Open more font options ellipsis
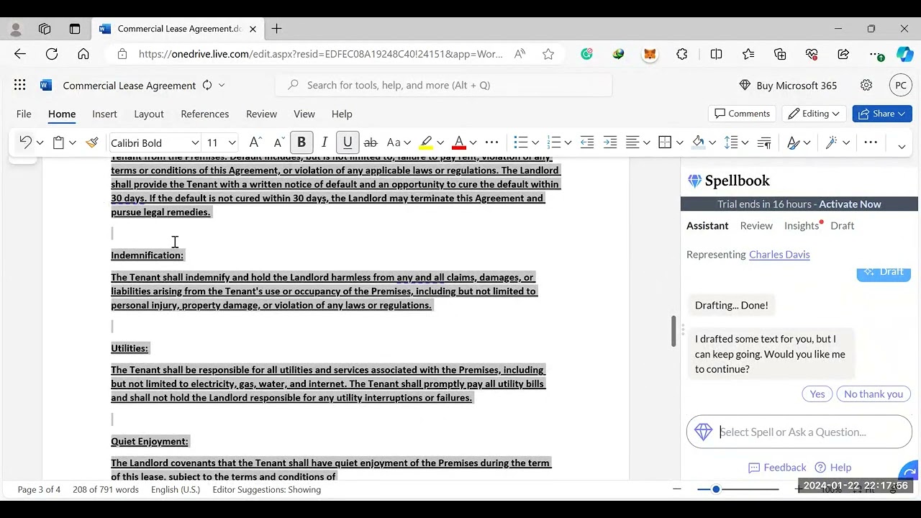Image resolution: width=921 pixels, height=518 pixels. tap(492, 142)
